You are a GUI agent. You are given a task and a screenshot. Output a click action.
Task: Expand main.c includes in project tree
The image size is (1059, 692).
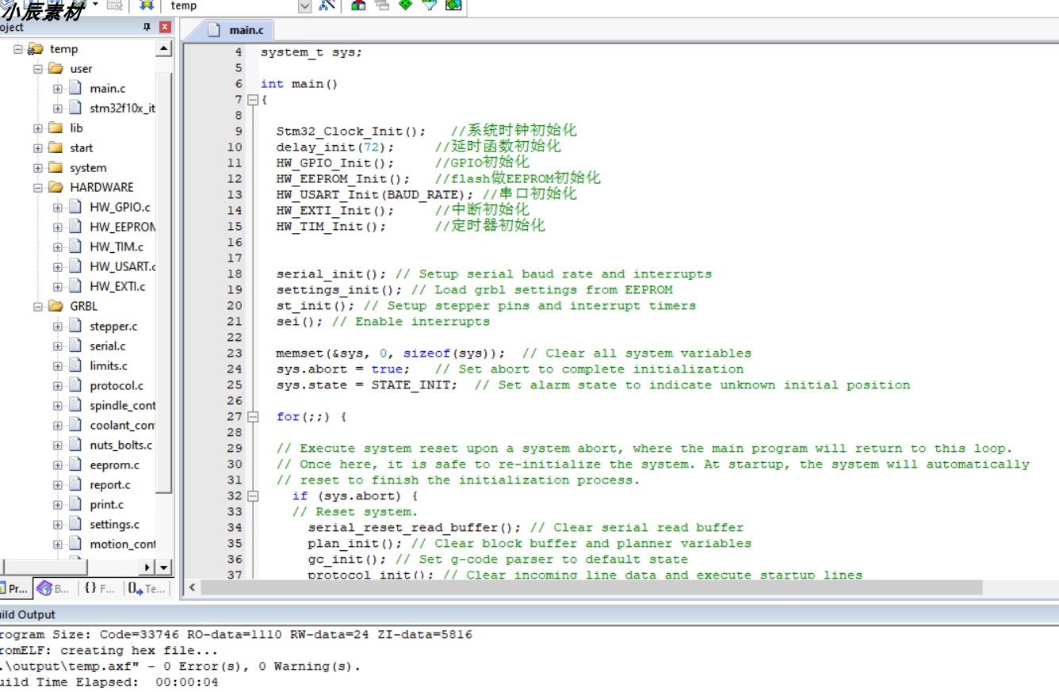(57, 89)
